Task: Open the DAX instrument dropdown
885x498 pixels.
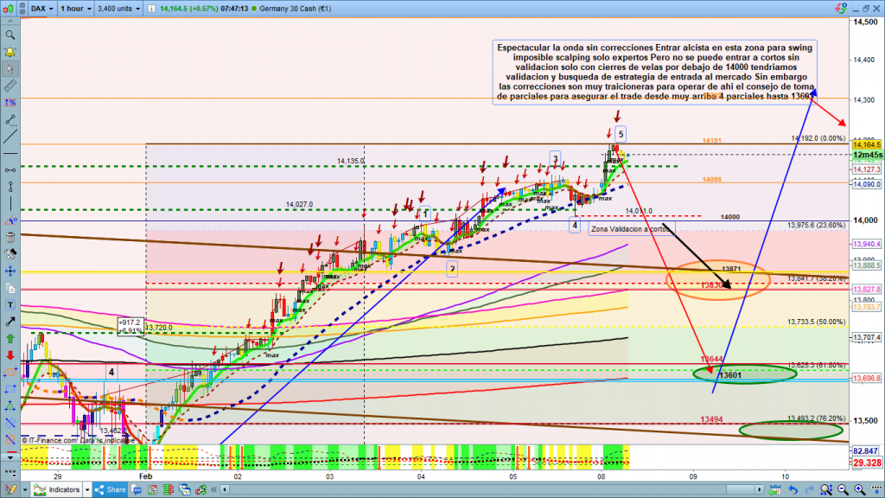Action: tap(40, 10)
